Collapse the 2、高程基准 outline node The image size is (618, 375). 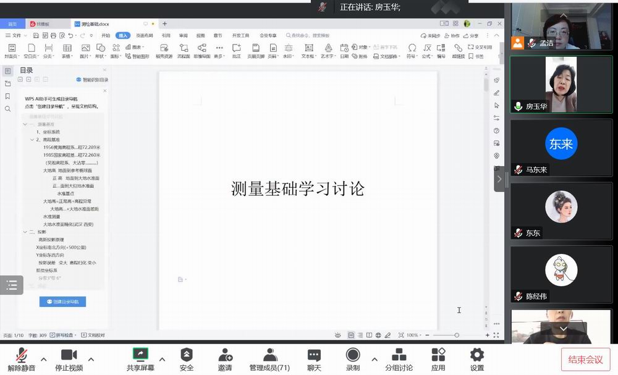tap(32, 140)
